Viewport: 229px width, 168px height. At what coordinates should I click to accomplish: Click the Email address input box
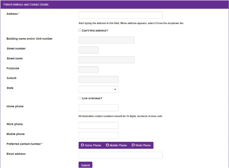coord(120,155)
